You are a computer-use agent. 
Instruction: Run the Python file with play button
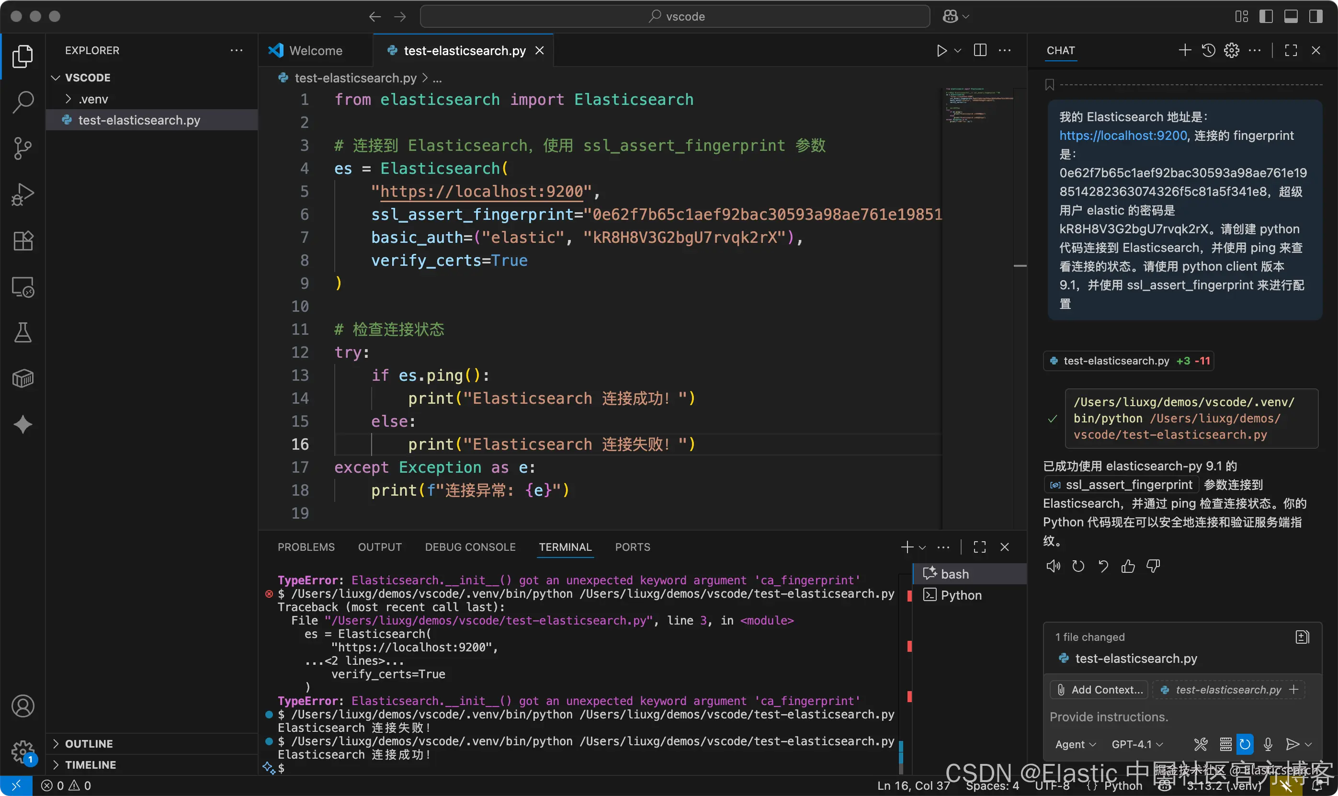click(941, 50)
